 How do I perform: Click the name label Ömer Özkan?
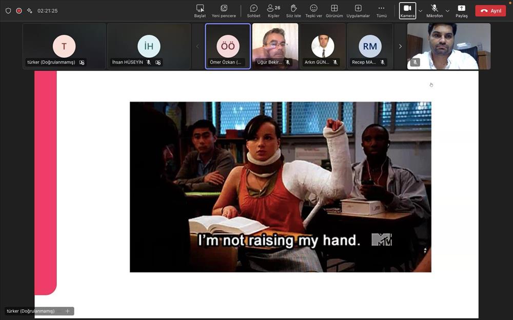click(x=225, y=62)
